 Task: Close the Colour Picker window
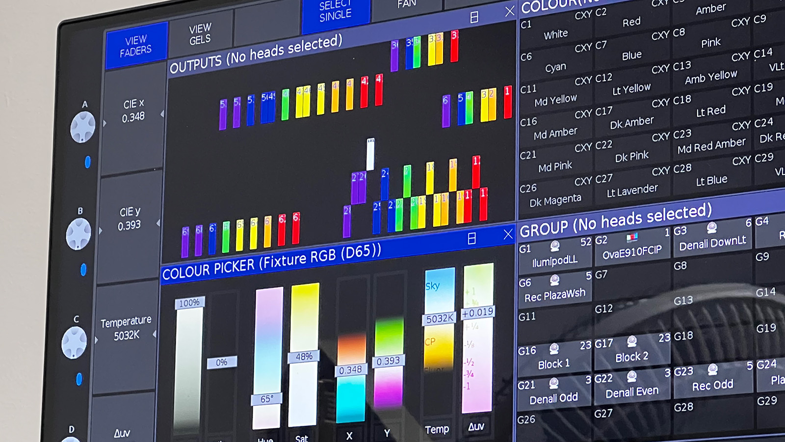point(508,234)
